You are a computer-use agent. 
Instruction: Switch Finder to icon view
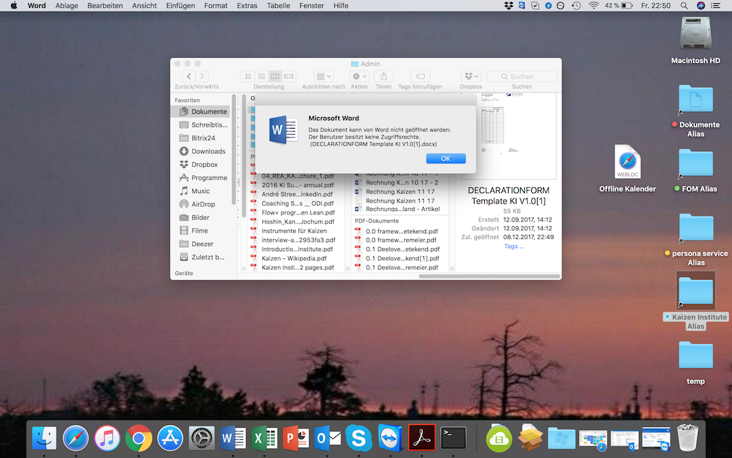(x=247, y=76)
